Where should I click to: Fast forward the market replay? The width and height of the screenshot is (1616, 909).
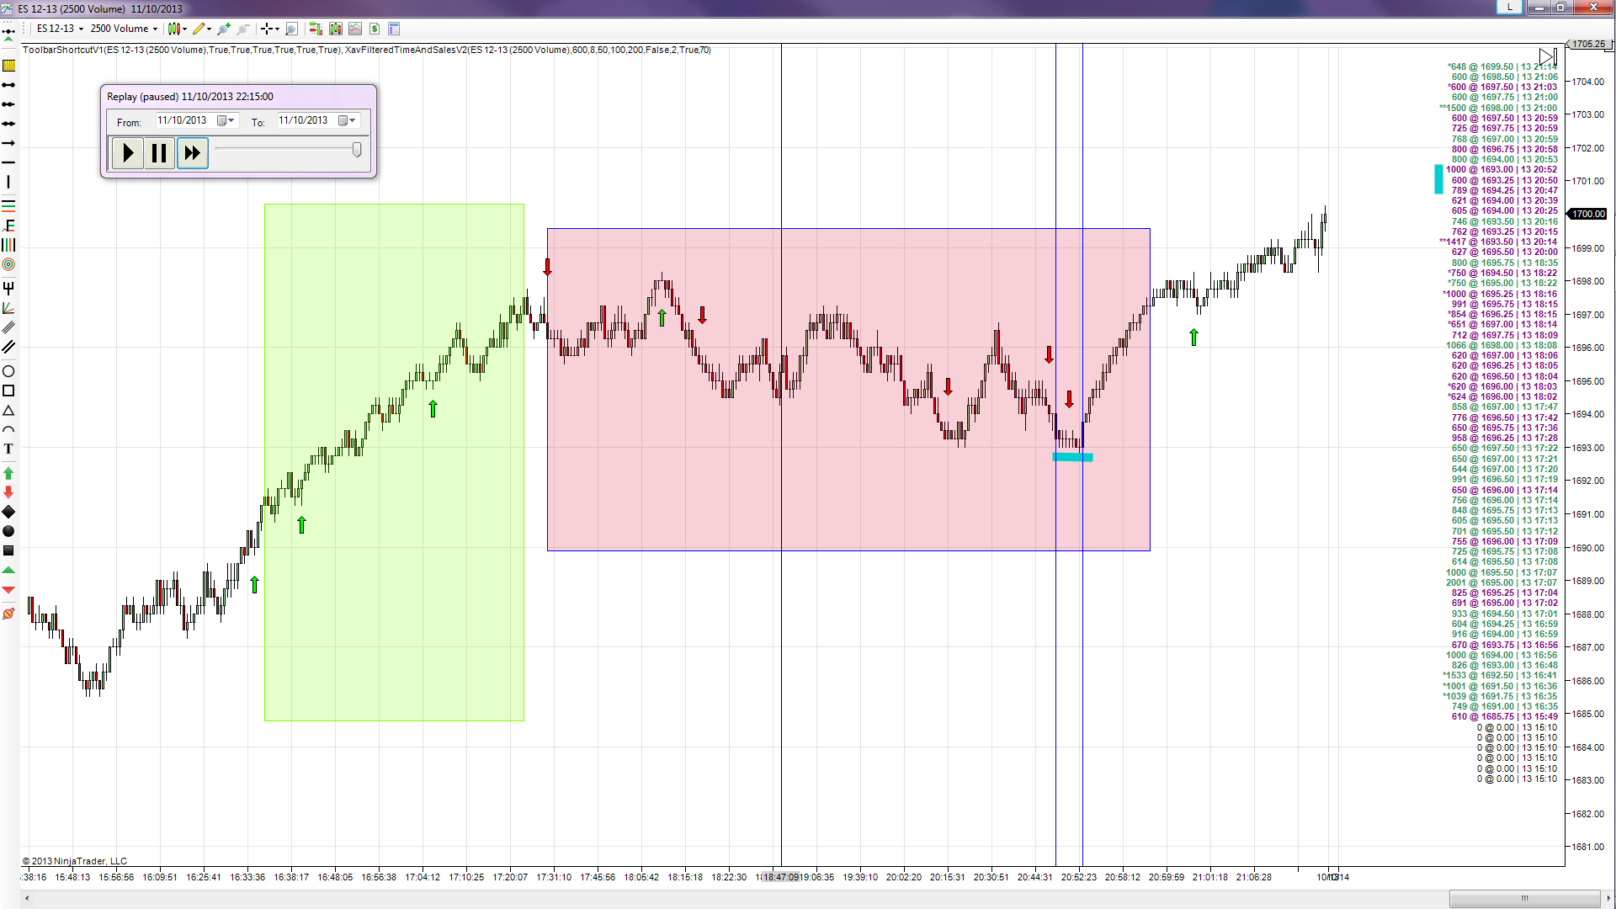point(193,153)
